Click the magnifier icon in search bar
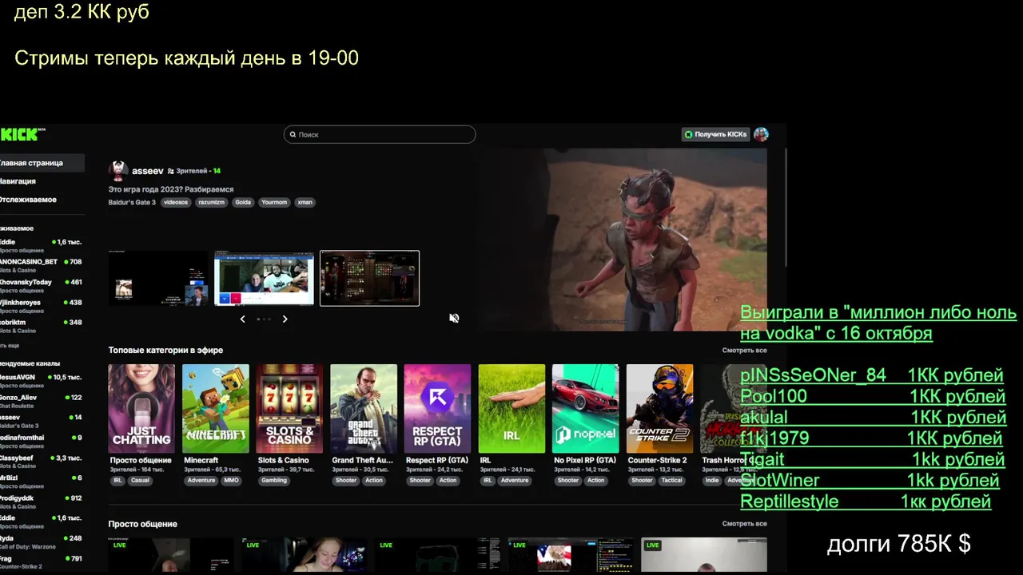This screenshot has height=575, width=1023. [x=293, y=135]
